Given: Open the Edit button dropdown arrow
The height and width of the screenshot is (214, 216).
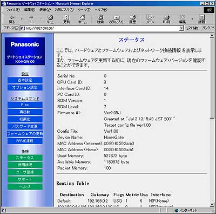Looking at the screenshot, I should 192,19.
